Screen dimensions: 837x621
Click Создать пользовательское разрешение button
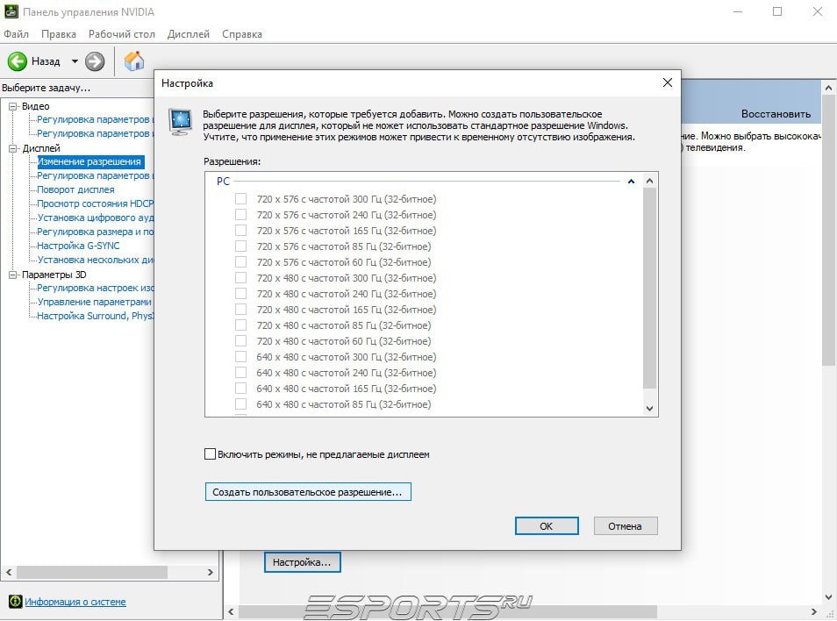pyautogui.click(x=308, y=492)
